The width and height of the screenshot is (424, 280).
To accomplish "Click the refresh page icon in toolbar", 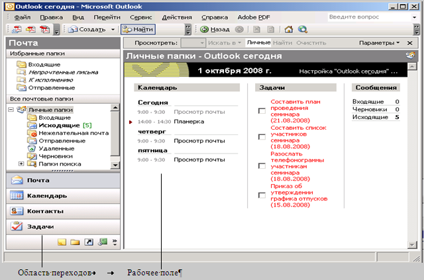I will point(270,29).
